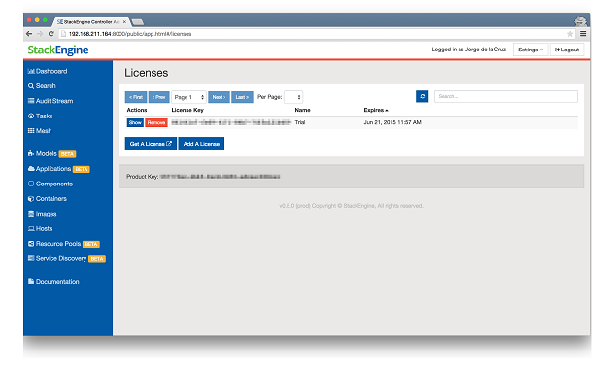Viewport: 612px width, 367px height.
Task: Click the browser back arrow
Action: coord(29,34)
